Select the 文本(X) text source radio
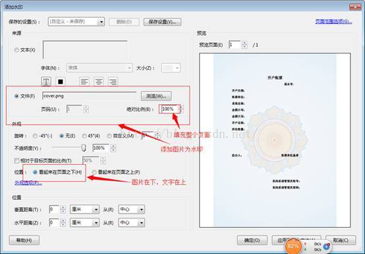The width and height of the screenshot is (365, 254). click(x=16, y=50)
